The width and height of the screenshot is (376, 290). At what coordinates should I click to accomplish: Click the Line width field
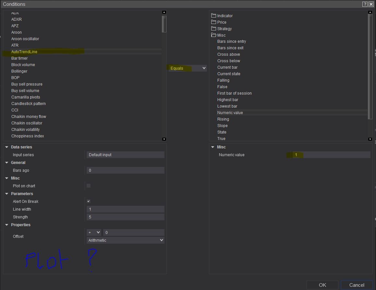(126, 209)
